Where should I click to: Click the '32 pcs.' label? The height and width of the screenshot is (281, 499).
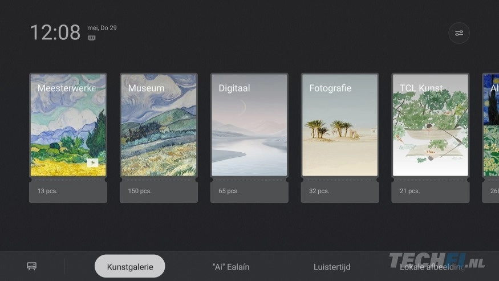319,191
